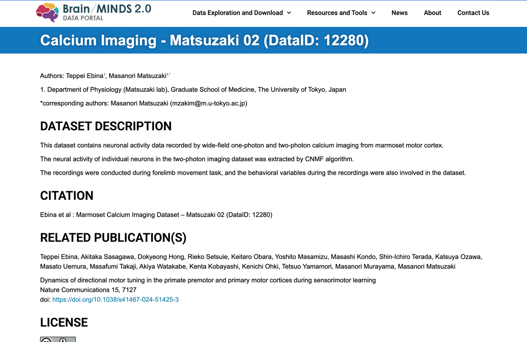Go to the News page
The height and width of the screenshot is (342, 527).
(399, 13)
